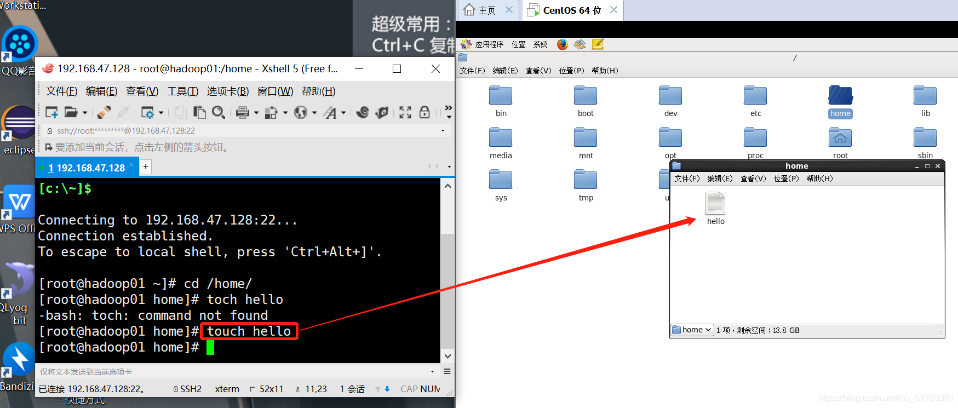The width and height of the screenshot is (958, 408).
Task: Expand the Xshell toolbar overflow chevron
Action: tap(449, 111)
